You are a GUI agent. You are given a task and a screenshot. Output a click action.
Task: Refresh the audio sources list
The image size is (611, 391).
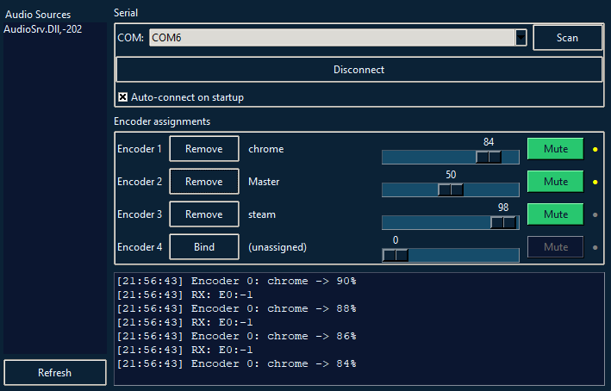click(x=54, y=373)
